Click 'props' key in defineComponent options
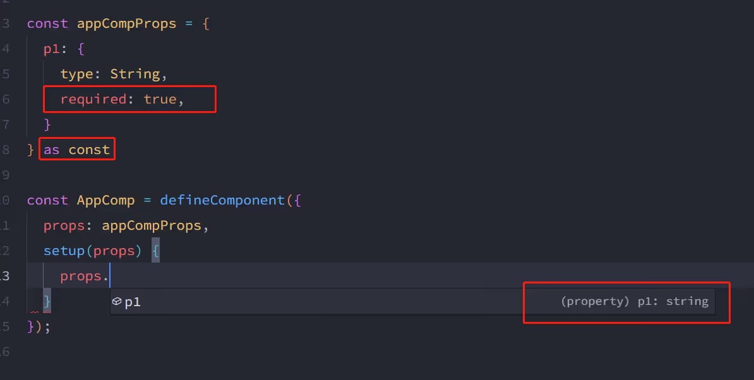The image size is (754, 380). (x=64, y=226)
